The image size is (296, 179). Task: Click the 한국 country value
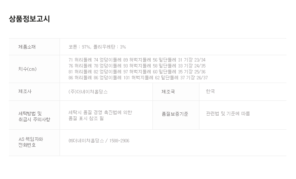(x=210, y=92)
